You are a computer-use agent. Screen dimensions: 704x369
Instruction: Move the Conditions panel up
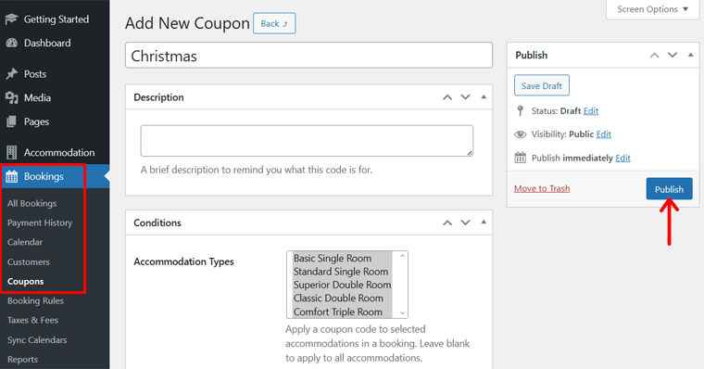point(447,223)
